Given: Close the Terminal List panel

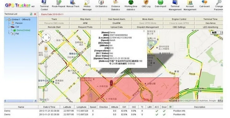Looking at the screenshot, I should click(x=35, y=14).
